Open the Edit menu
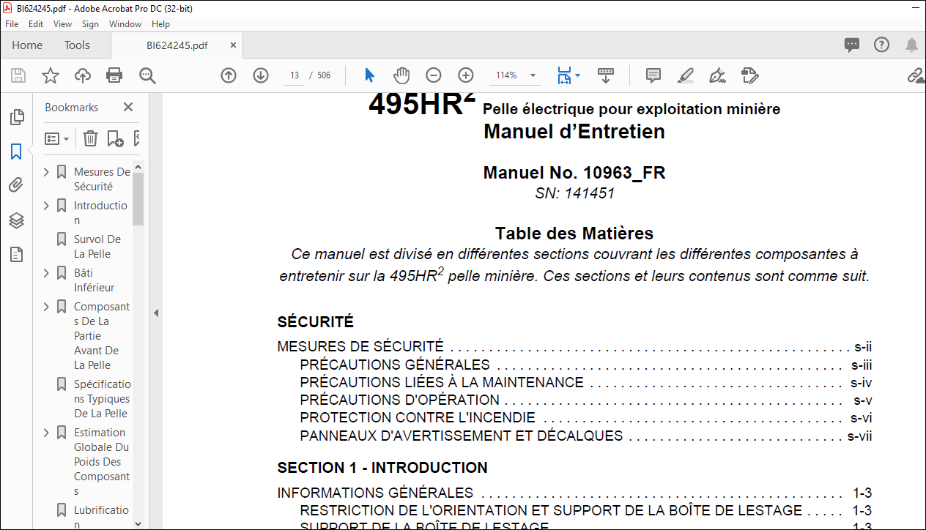Viewport: 926px width, 530px height. click(36, 24)
